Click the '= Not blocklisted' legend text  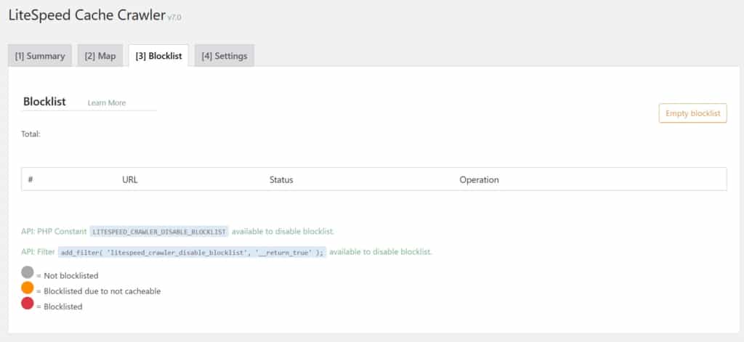[68, 276]
